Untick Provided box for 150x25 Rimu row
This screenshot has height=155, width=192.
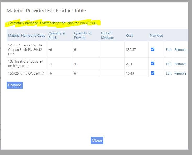[x=152, y=73]
